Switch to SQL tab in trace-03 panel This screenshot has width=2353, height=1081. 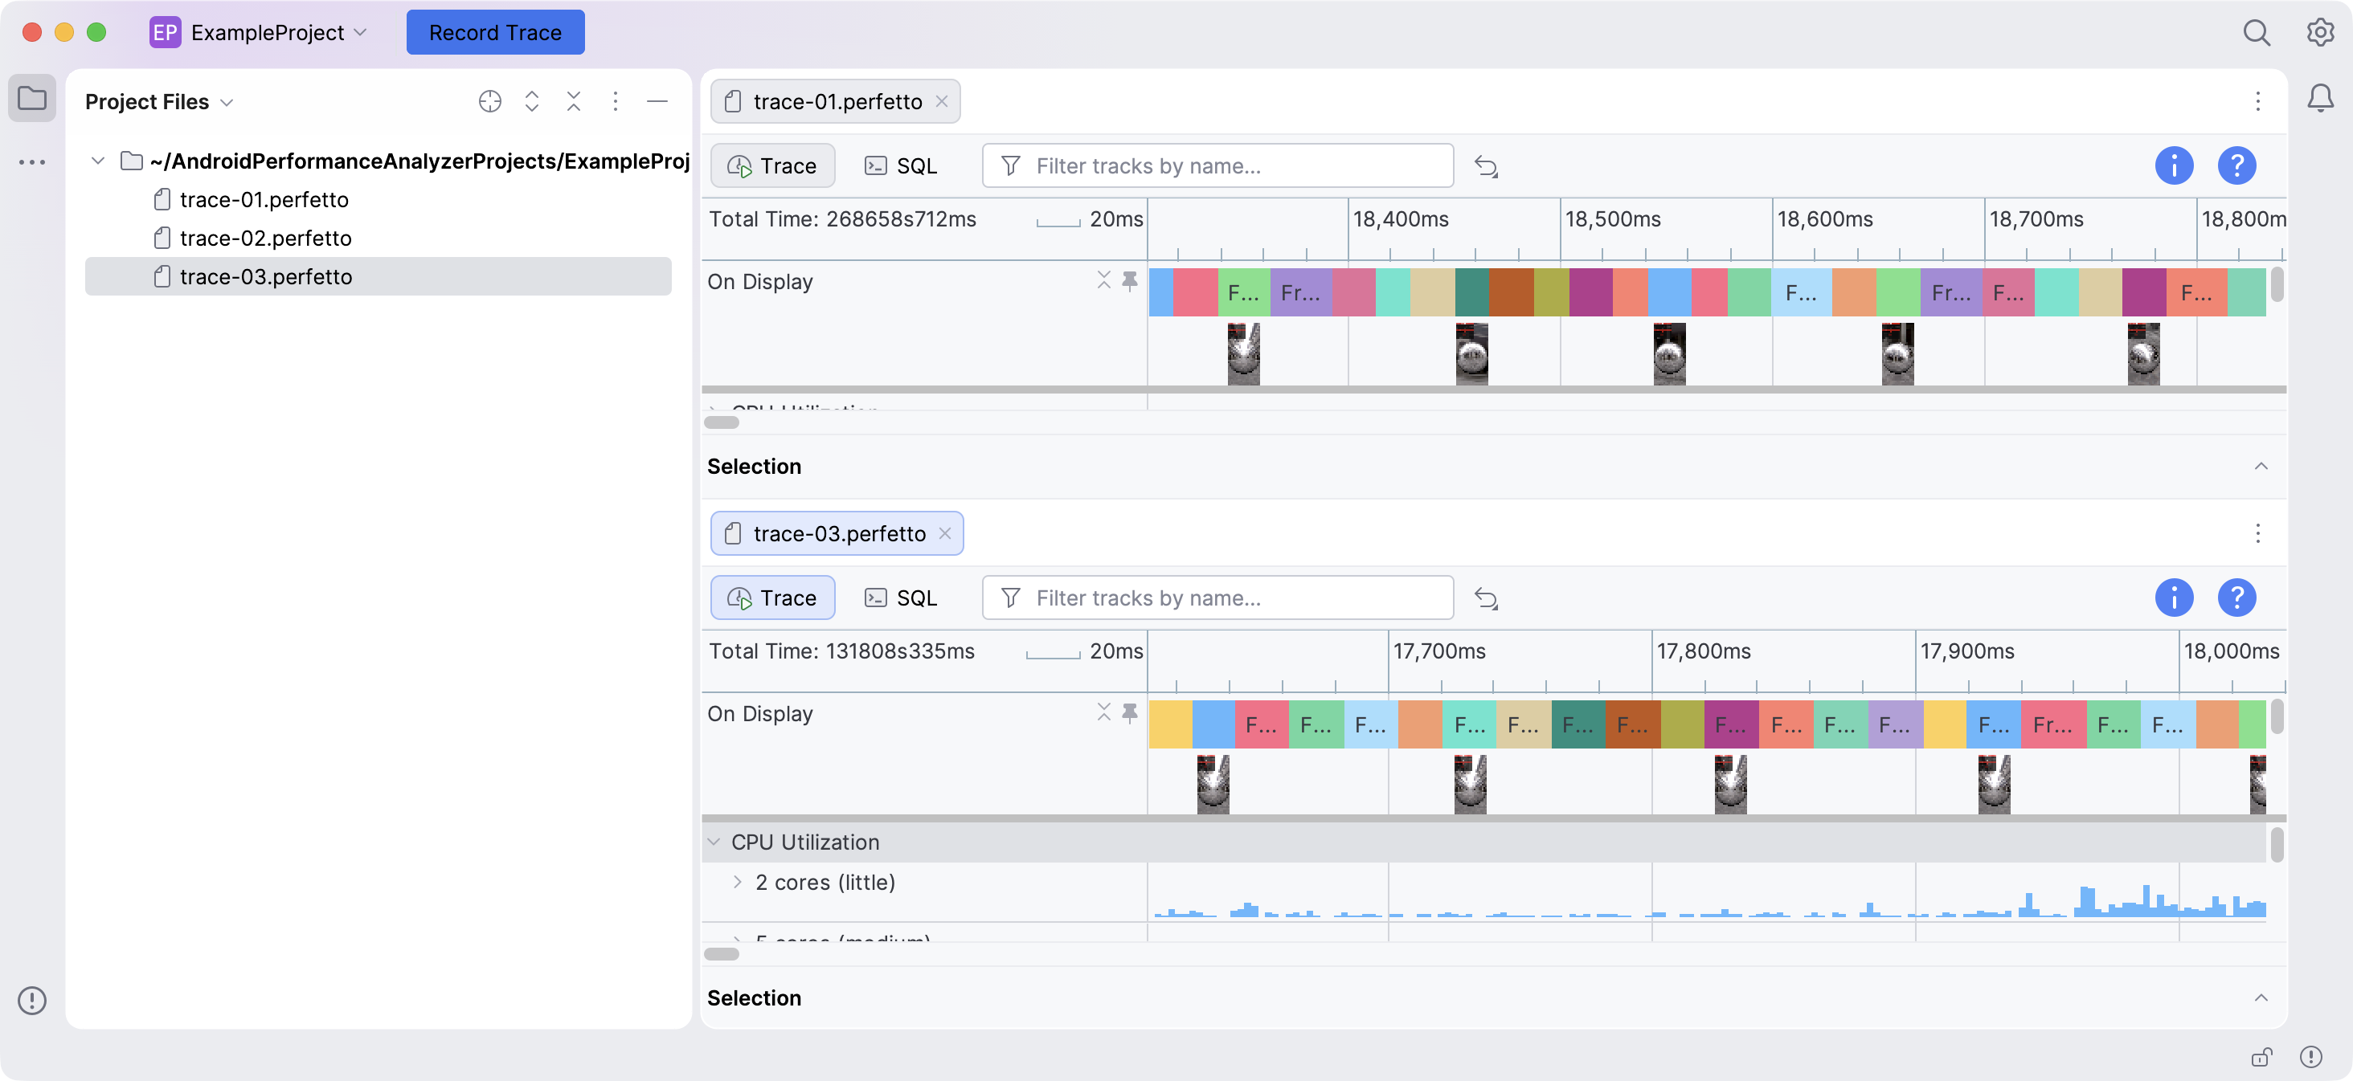pyautogui.click(x=901, y=598)
